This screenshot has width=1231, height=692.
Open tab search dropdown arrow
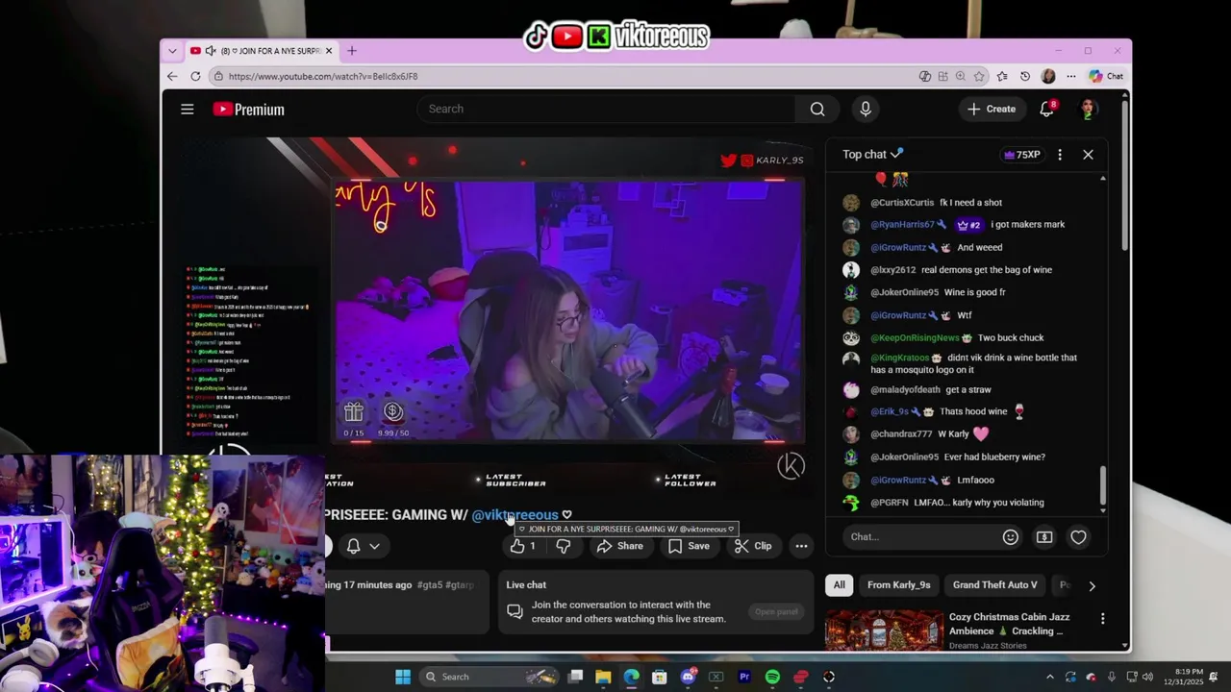coord(172,51)
